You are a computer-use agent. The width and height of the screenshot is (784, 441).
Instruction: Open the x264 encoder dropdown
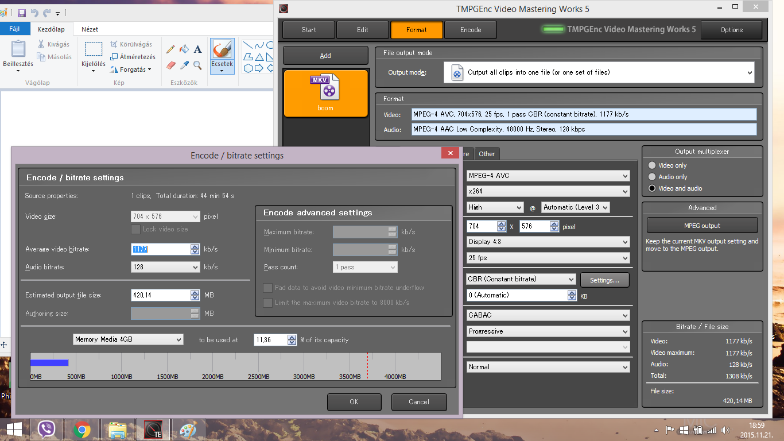click(548, 191)
